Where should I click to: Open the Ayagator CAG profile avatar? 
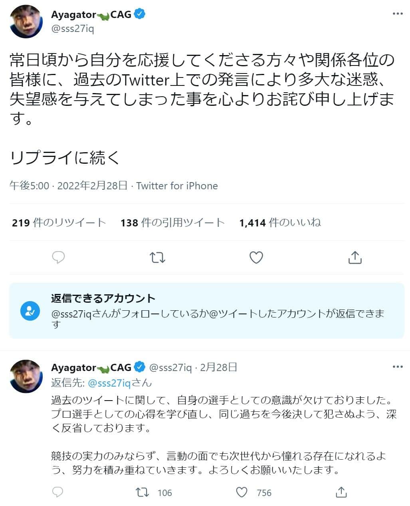[x=25, y=22]
